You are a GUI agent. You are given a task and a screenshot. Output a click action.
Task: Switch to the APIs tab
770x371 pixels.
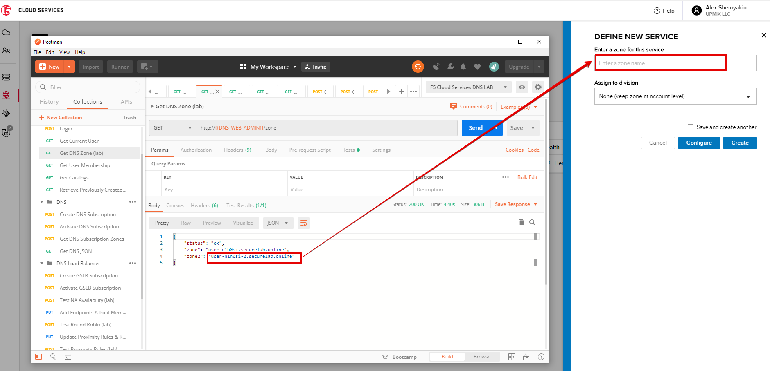pyautogui.click(x=126, y=102)
